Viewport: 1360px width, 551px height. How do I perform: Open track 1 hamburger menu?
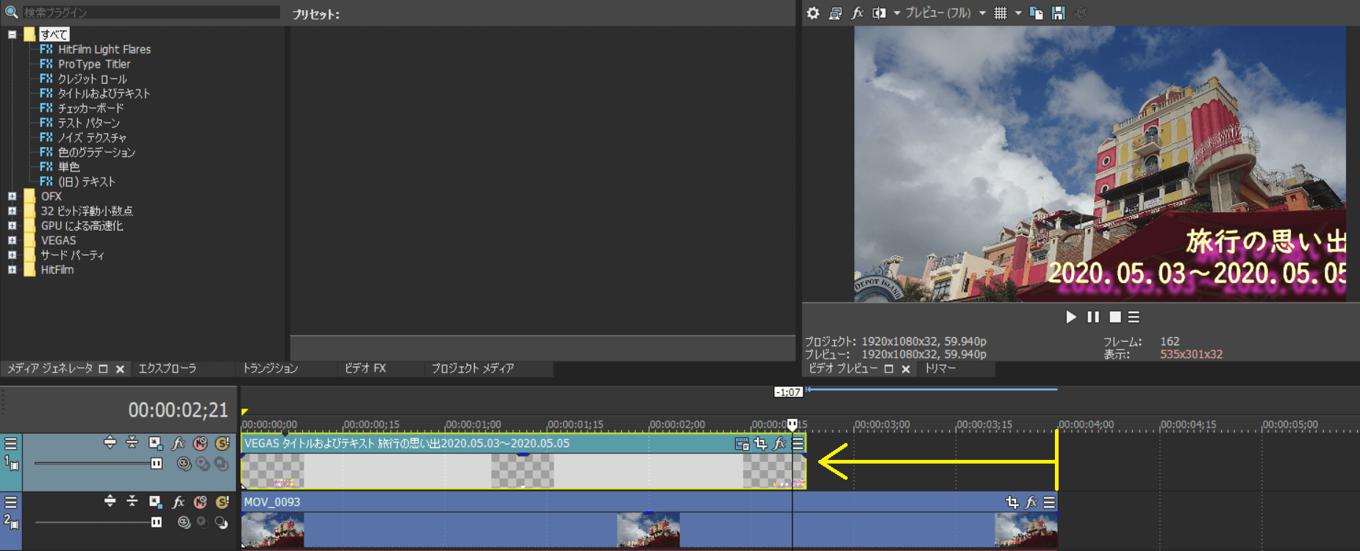coord(11,443)
